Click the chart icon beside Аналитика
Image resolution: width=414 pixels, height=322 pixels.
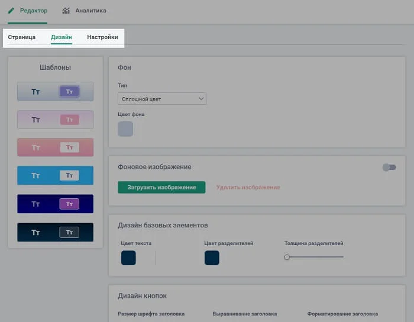coord(66,11)
